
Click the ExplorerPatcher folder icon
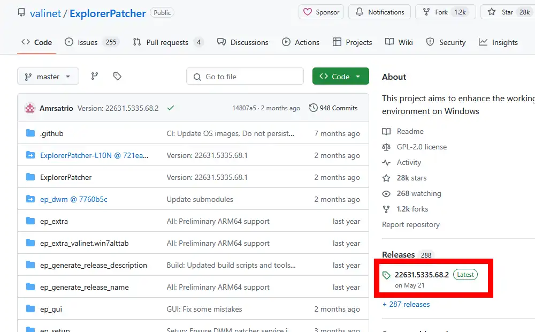pos(30,177)
